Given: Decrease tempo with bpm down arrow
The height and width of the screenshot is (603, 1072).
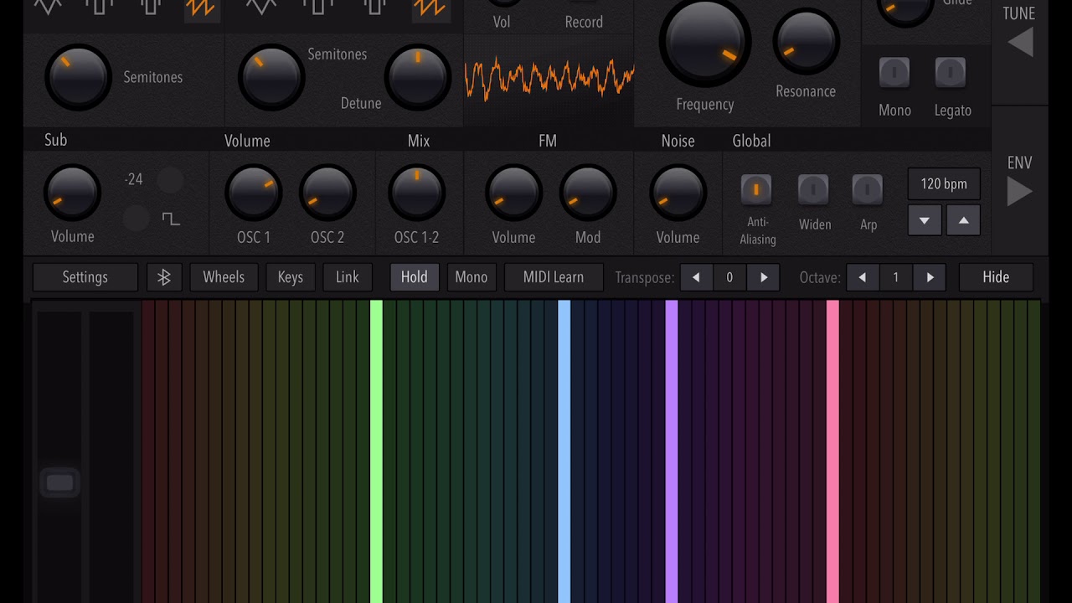Looking at the screenshot, I should [925, 221].
